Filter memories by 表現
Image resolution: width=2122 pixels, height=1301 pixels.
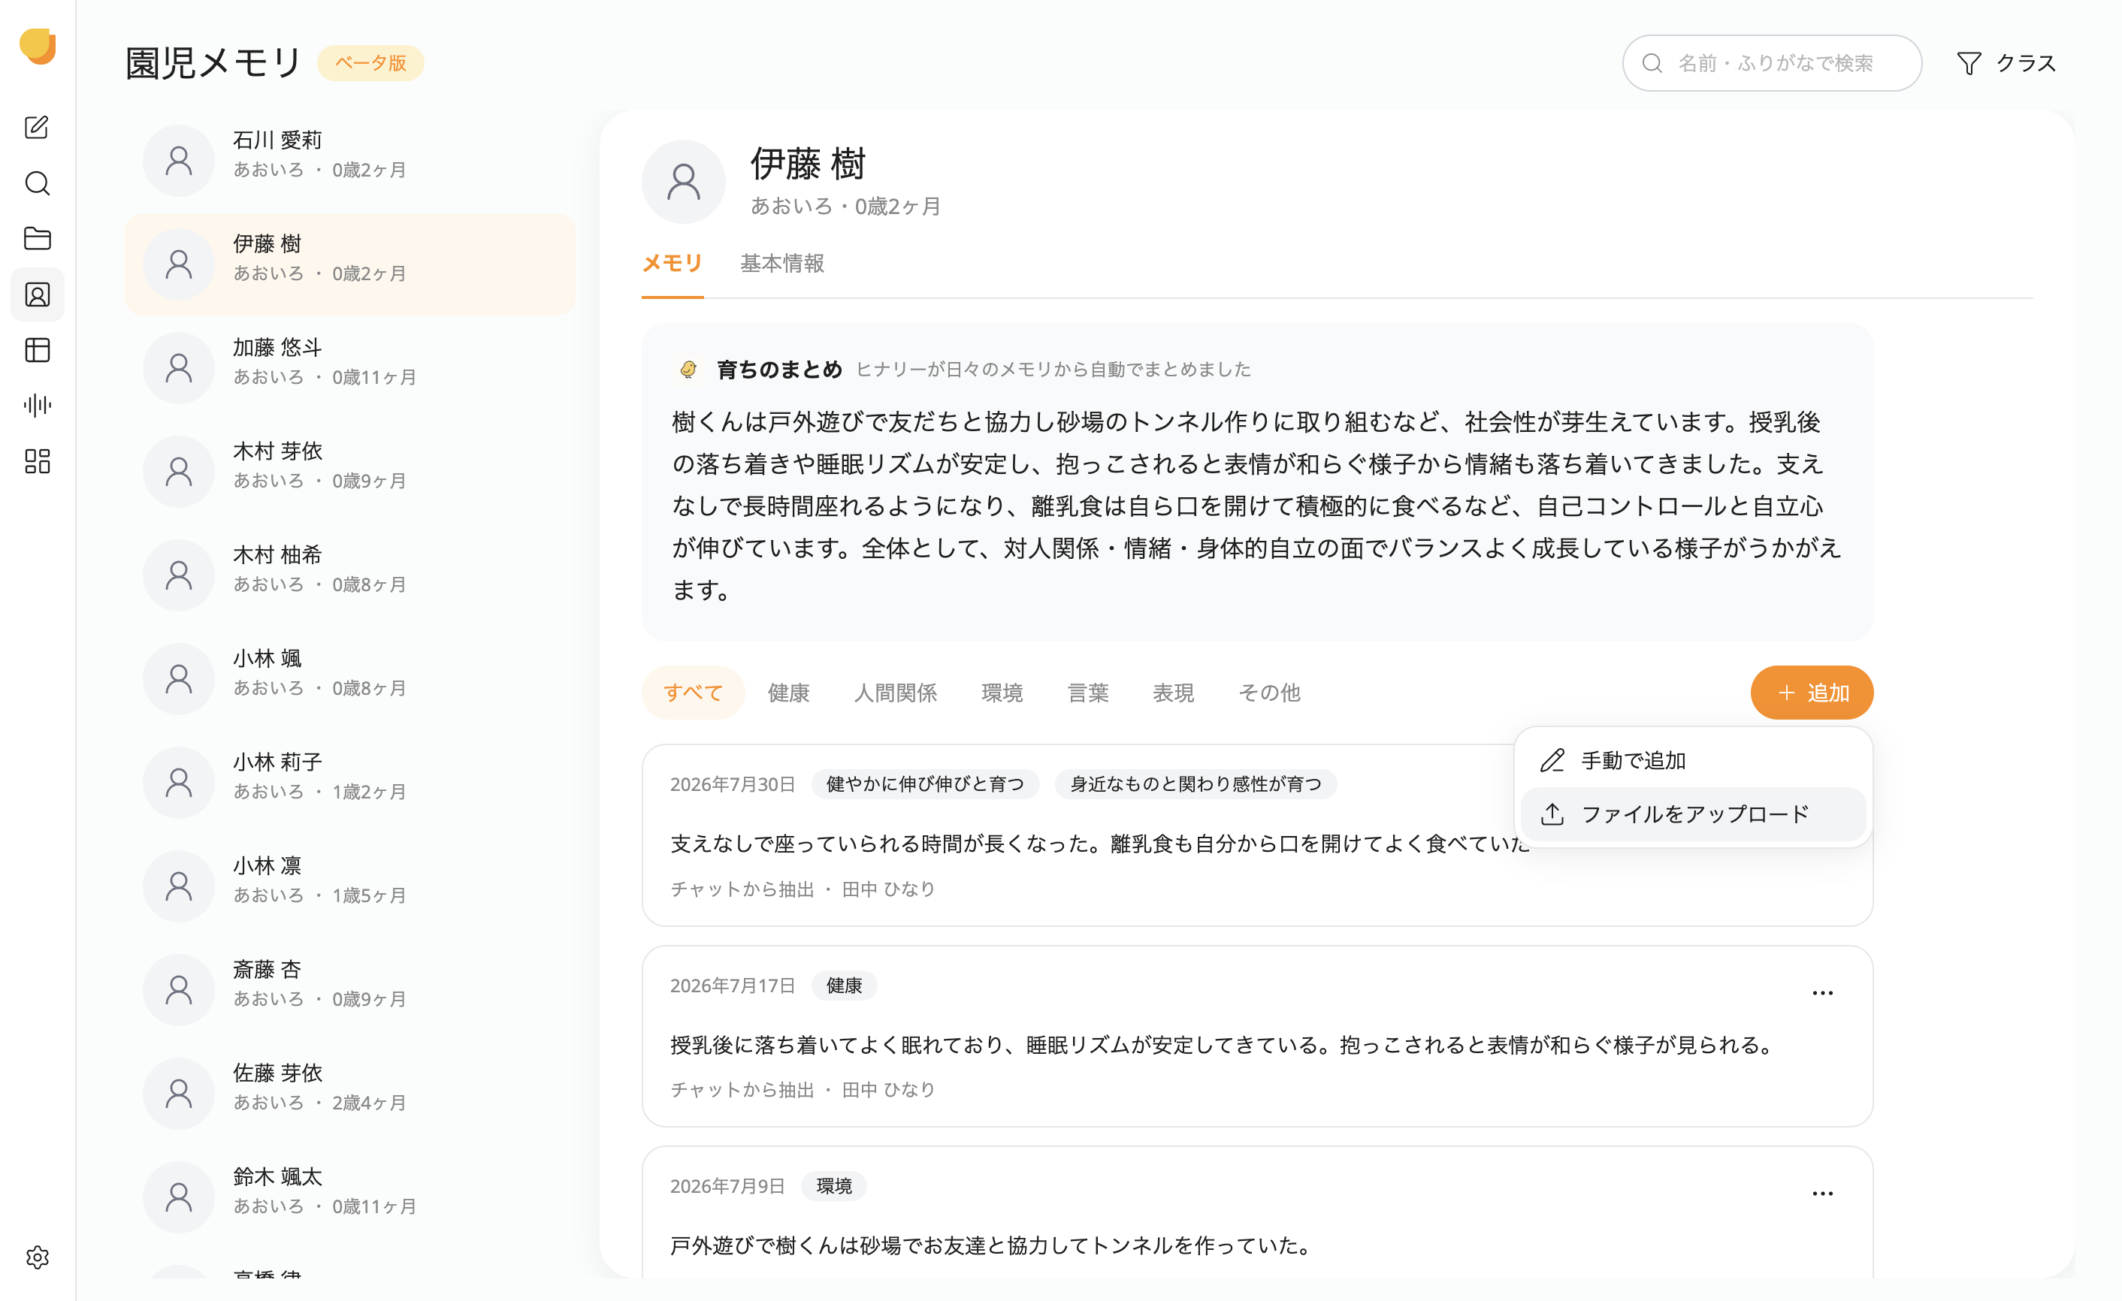coord(1173,693)
